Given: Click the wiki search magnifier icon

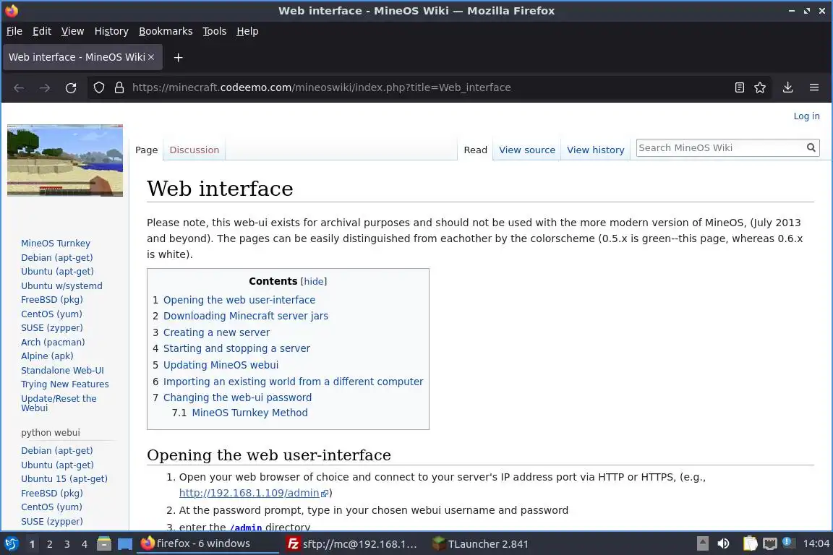Looking at the screenshot, I should 811,147.
